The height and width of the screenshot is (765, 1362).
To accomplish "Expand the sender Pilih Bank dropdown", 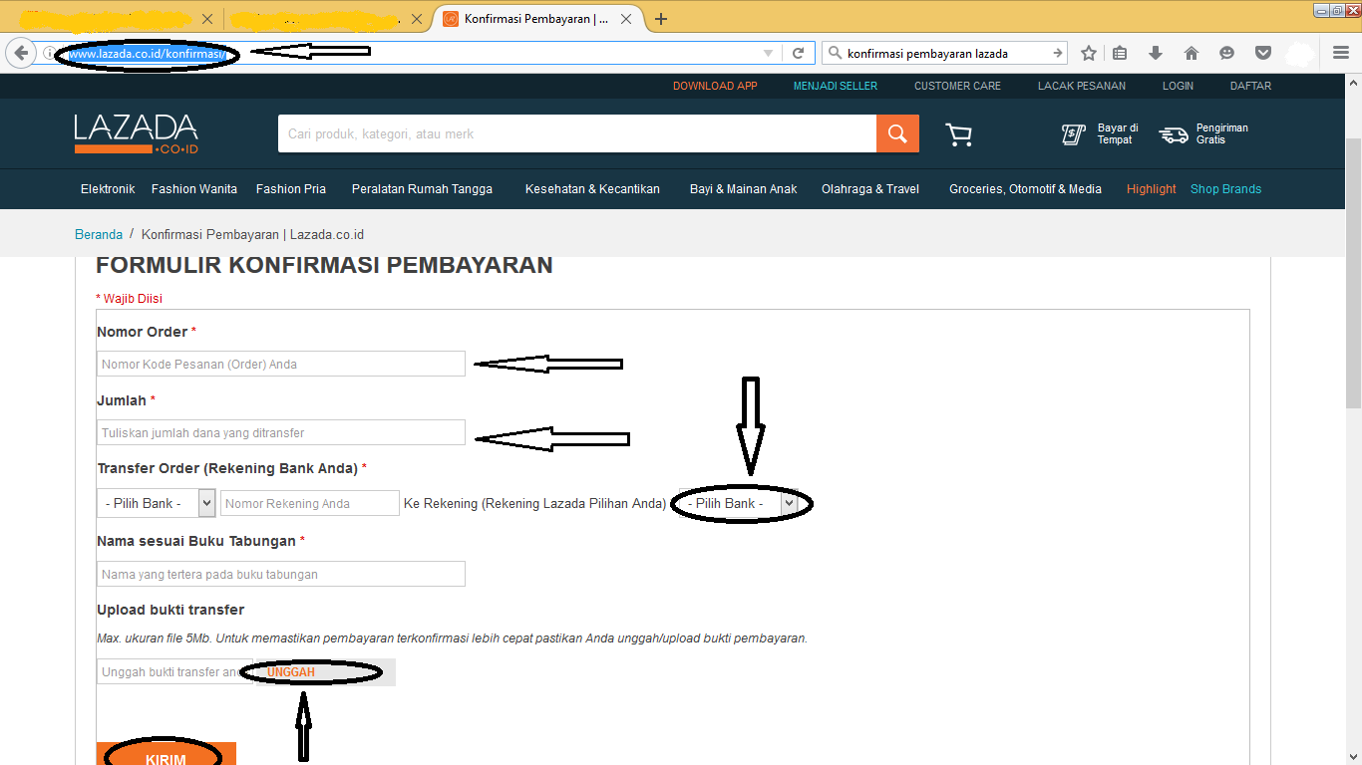I will coord(157,503).
